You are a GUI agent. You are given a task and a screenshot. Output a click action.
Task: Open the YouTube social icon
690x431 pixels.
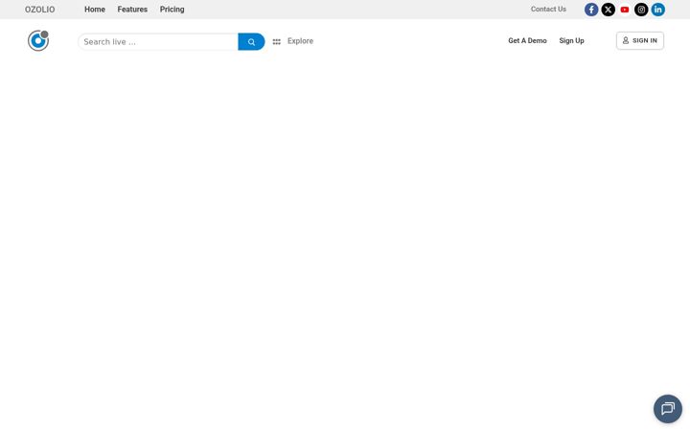coord(625,10)
